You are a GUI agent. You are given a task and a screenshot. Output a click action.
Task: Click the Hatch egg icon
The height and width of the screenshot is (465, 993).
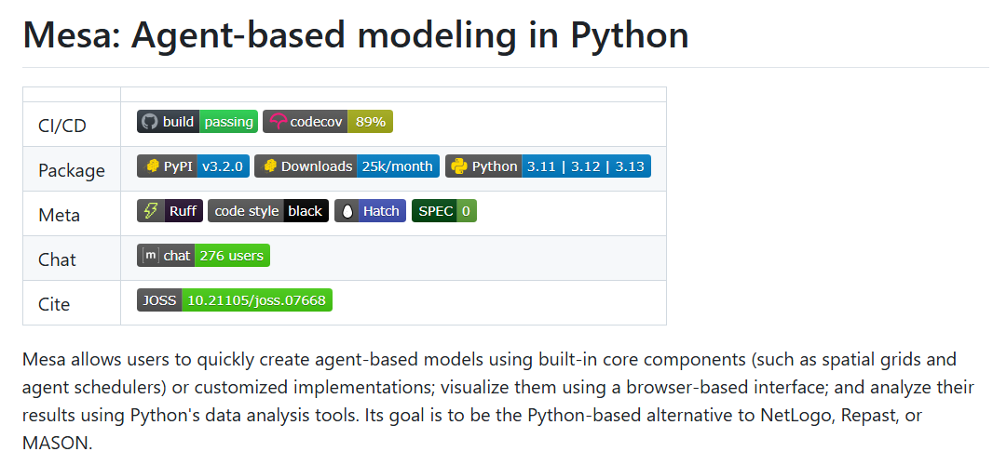click(x=347, y=211)
